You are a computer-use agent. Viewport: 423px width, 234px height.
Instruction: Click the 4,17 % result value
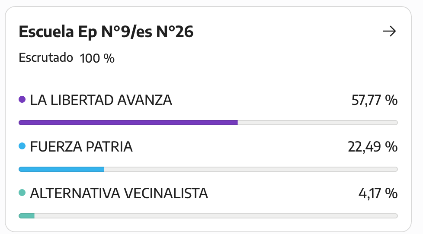[x=378, y=193]
